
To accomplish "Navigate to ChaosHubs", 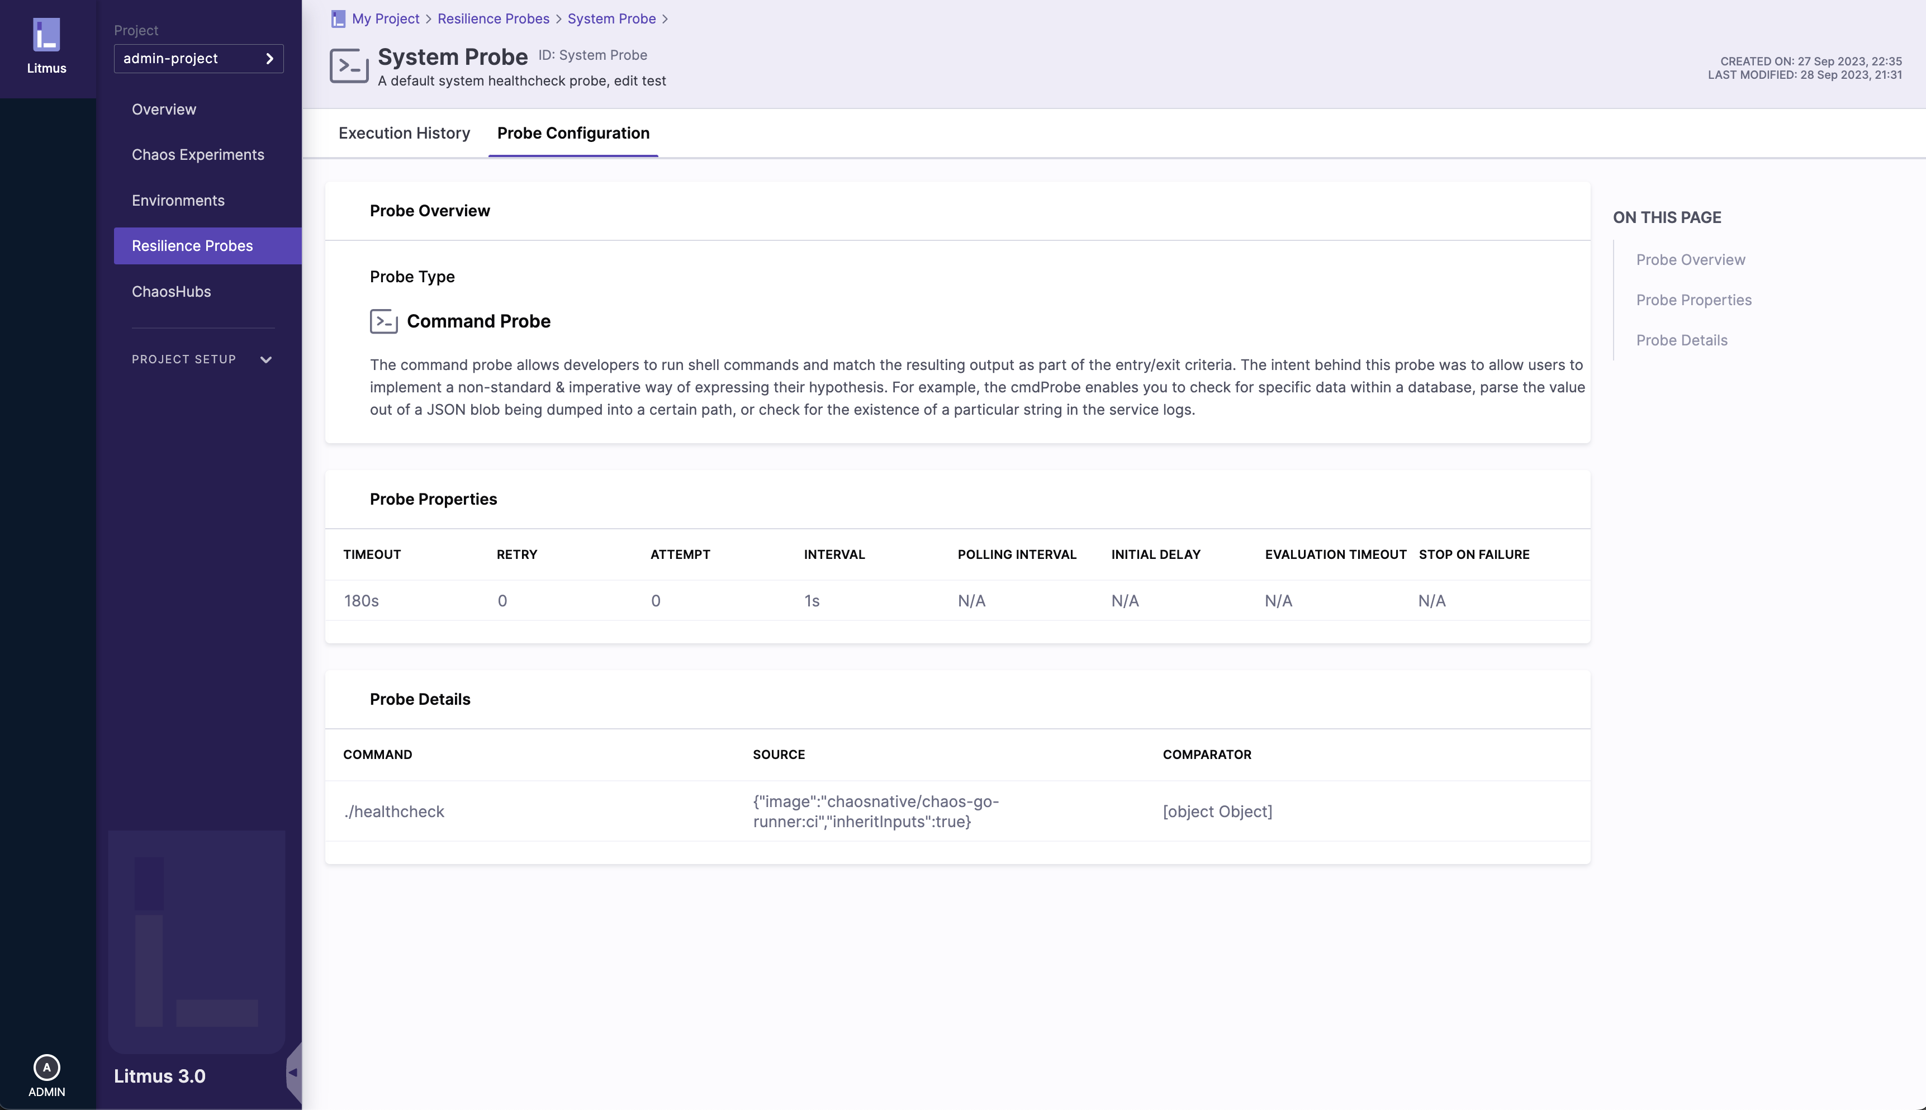I will [172, 292].
